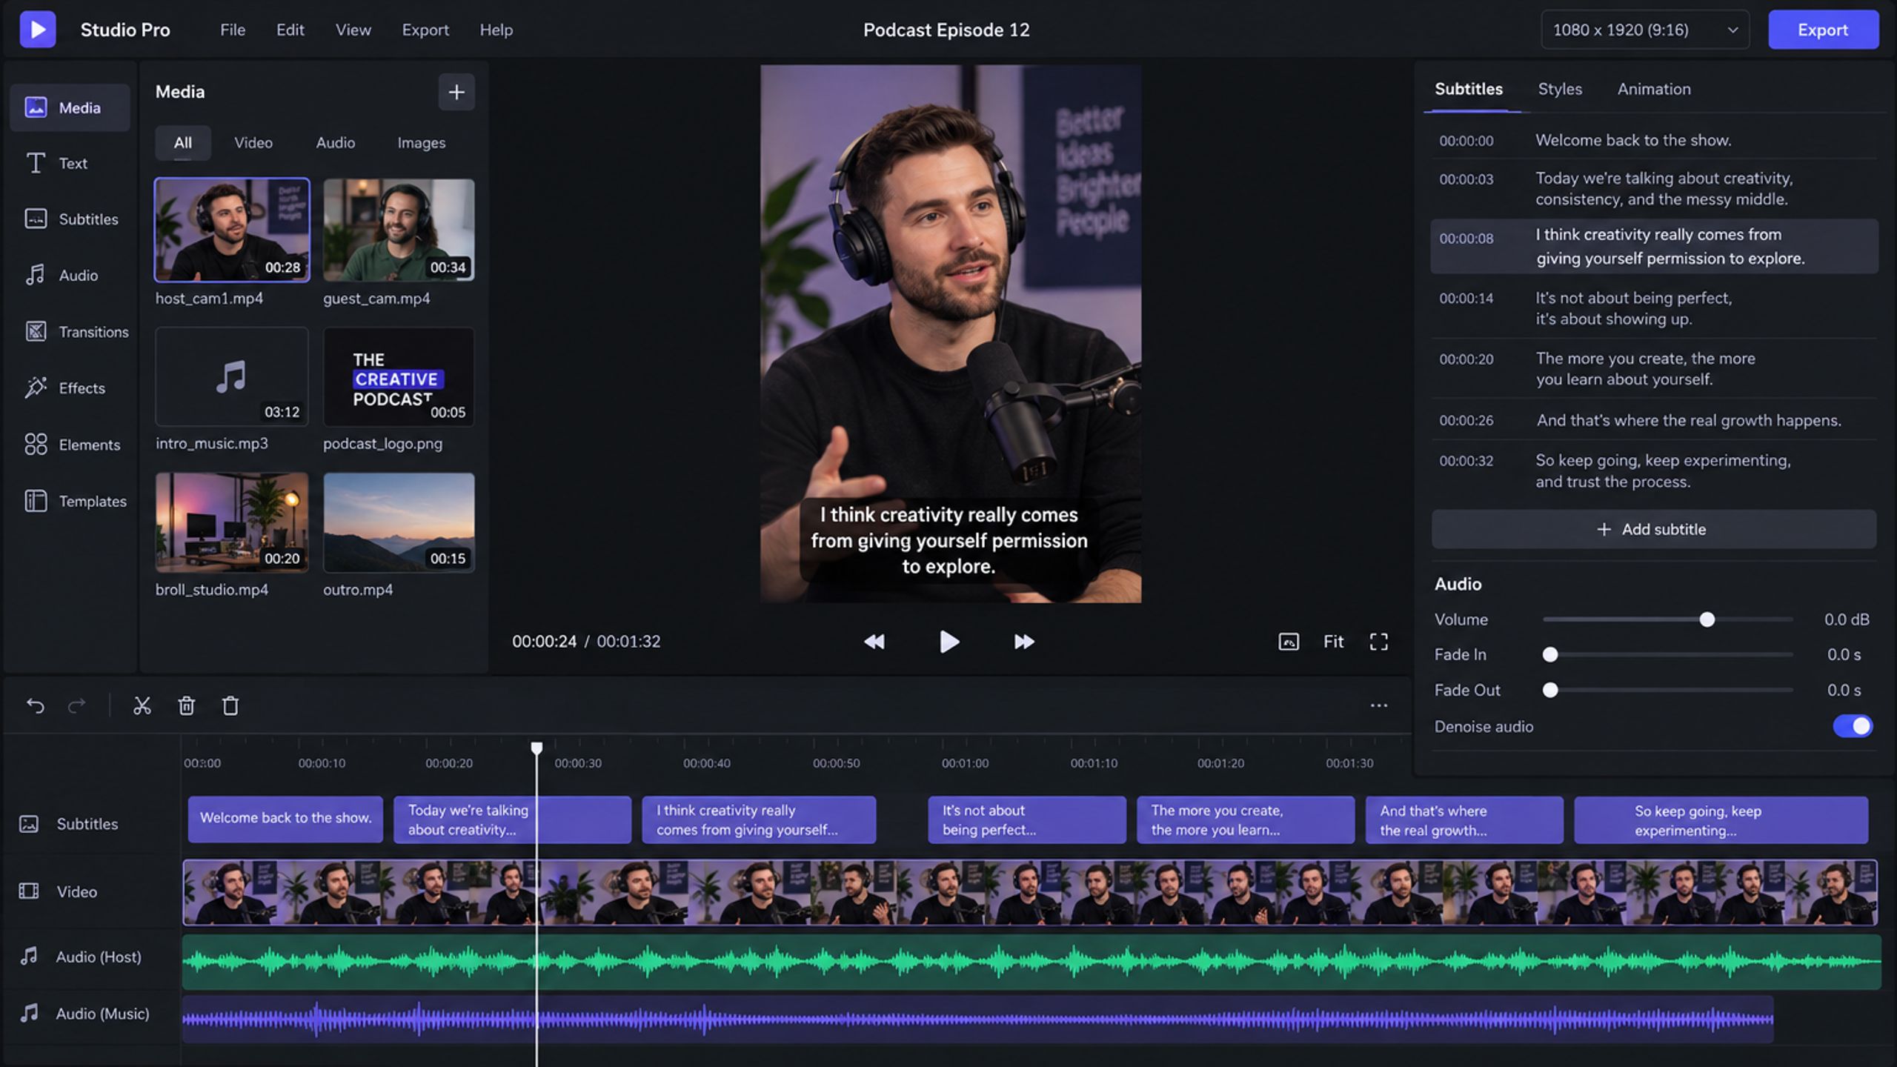Select the scissors split tool
This screenshot has height=1067, width=1897.
[142, 705]
